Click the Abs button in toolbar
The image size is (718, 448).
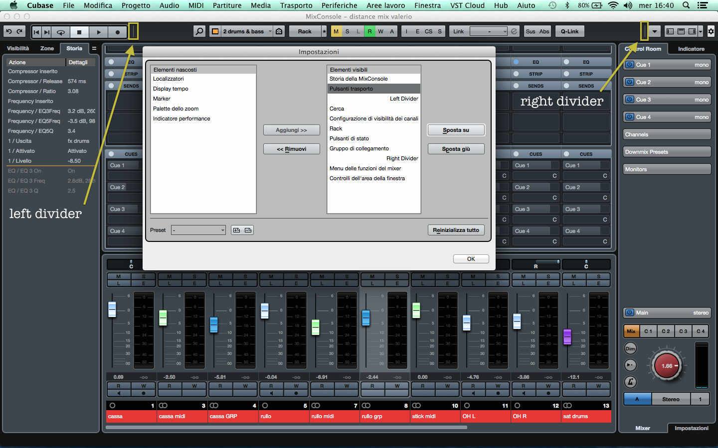pos(544,31)
